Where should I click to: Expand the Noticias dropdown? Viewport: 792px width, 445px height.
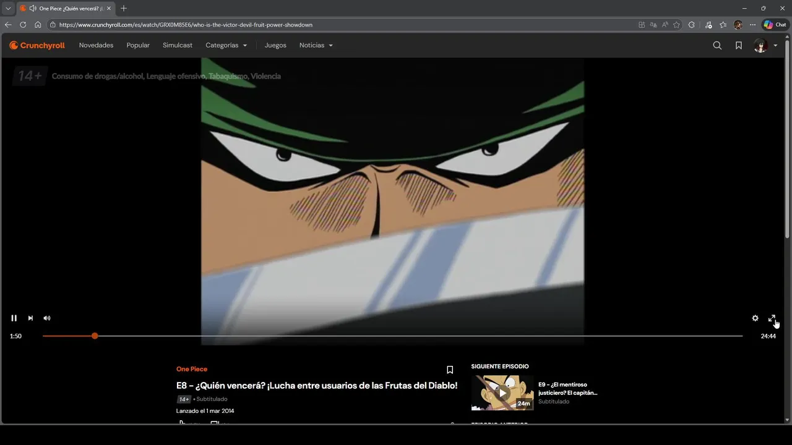click(316, 45)
